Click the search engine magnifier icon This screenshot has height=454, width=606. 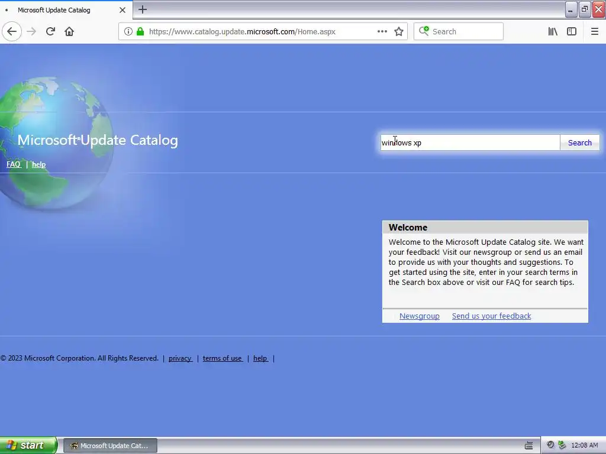tap(424, 31)
